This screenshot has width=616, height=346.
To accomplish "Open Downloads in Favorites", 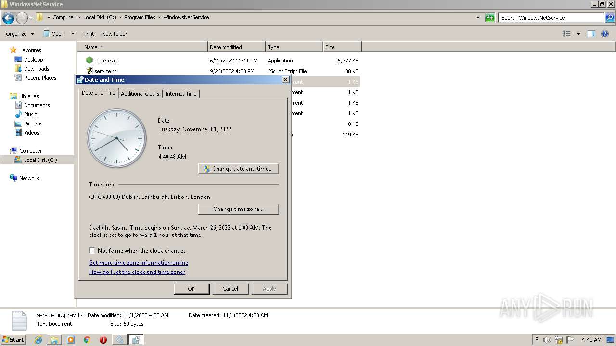I will pos(37,69).
